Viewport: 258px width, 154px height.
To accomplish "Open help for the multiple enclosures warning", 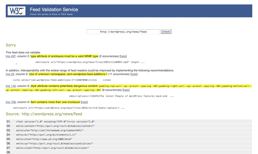I will click(x=84, y=102).
